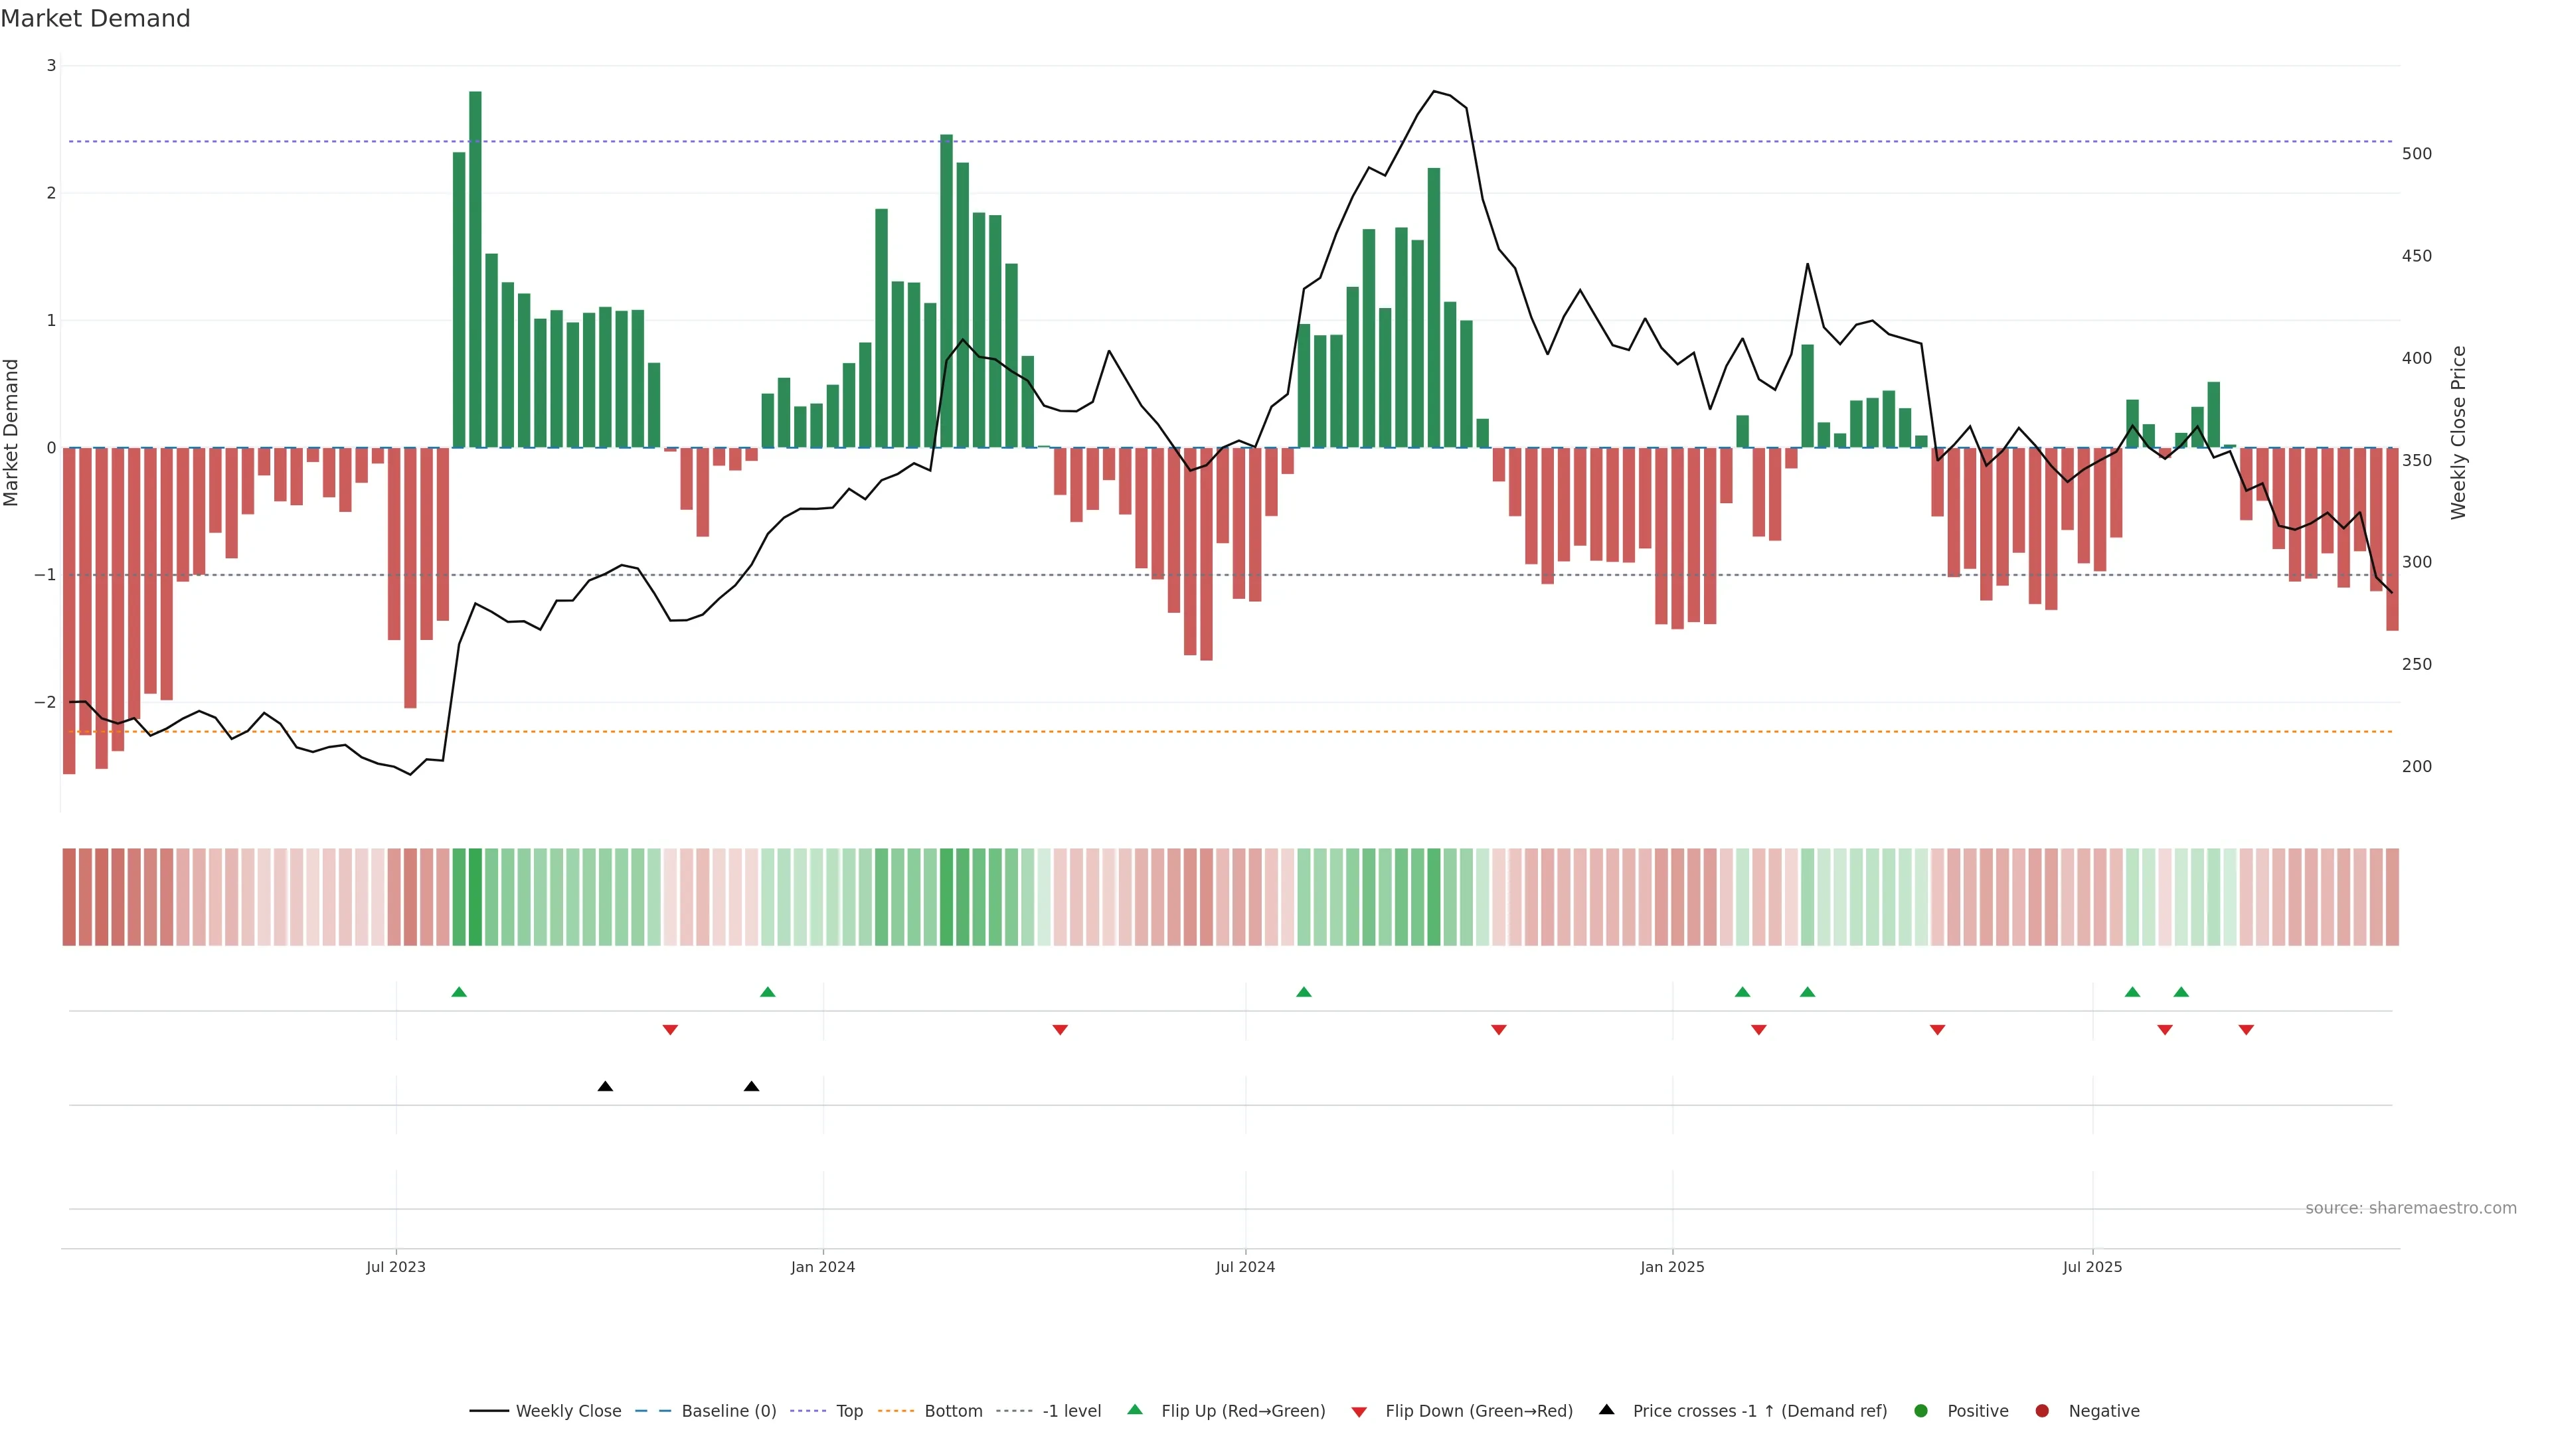
Task: Click black triangle Price crosses legend icon
Action: [x=1606, y=1410]
